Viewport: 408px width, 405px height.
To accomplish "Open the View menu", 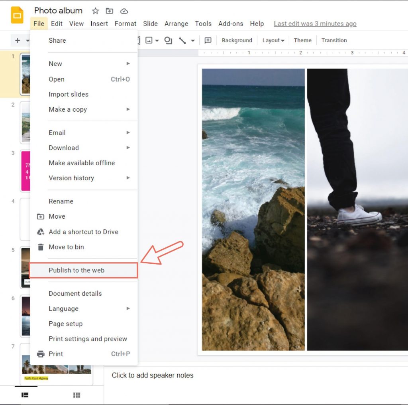I will click(x=76, y=24).
